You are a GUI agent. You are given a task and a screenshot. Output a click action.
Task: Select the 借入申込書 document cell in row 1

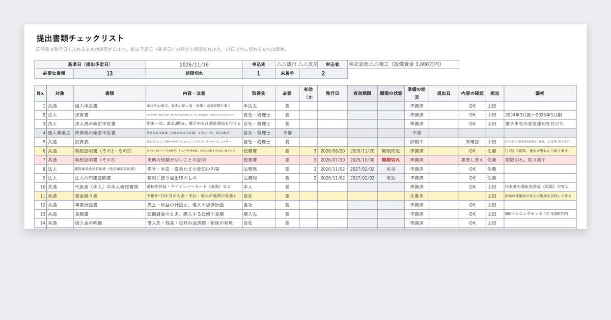(109, 106)
